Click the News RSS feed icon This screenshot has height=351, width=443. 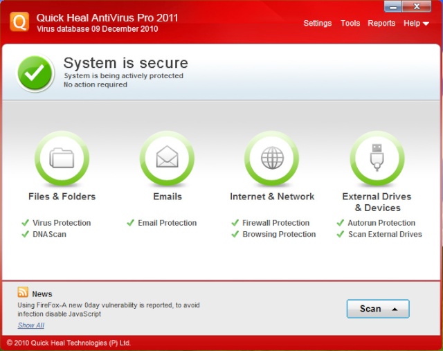[x=23, y=292]
